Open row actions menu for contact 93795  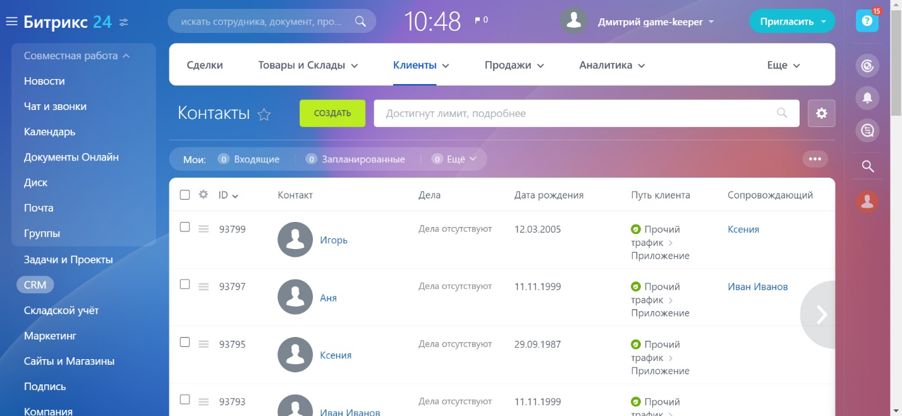coord(204,344)
